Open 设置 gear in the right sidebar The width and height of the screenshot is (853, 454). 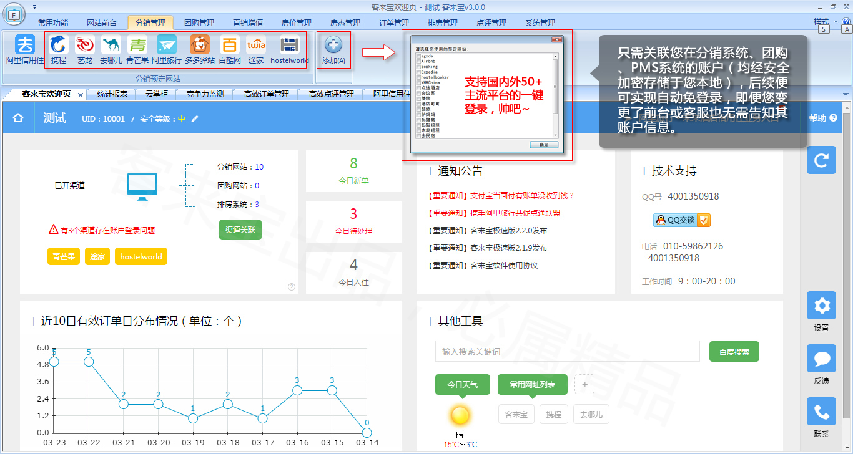pyautogui.click(x=822, y=306)
